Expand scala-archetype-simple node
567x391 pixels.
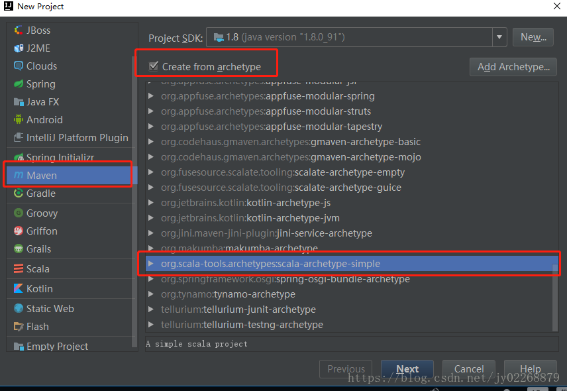[x=151, y=263]
